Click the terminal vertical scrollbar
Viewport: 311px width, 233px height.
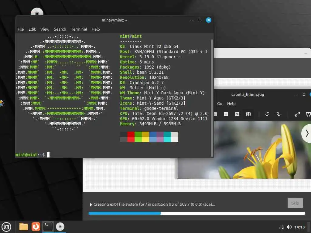tap(212, 98)
